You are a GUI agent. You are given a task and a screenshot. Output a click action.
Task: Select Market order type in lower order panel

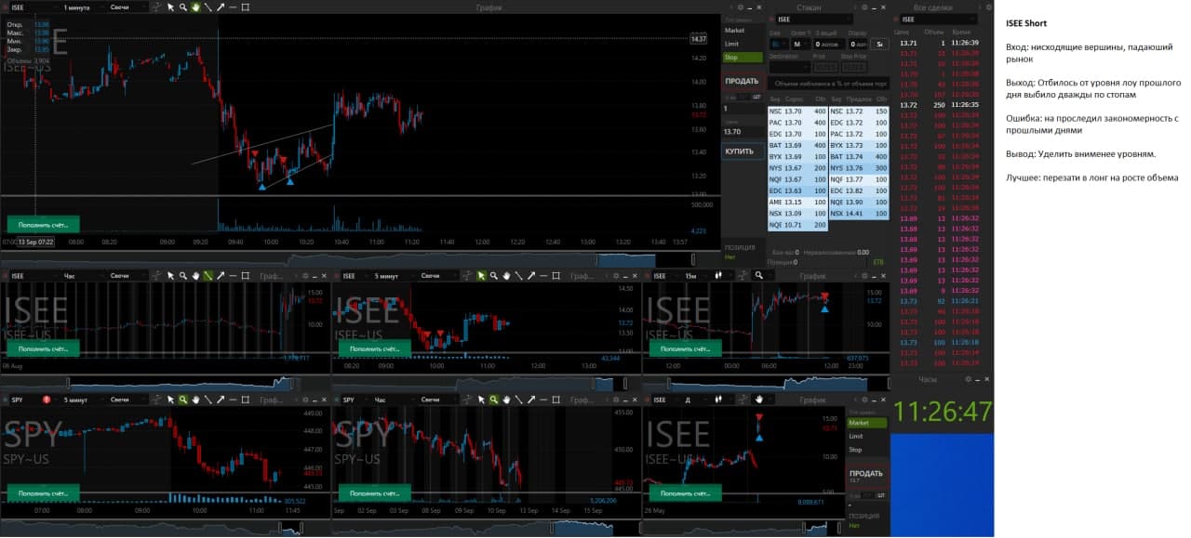click(866, 423)
